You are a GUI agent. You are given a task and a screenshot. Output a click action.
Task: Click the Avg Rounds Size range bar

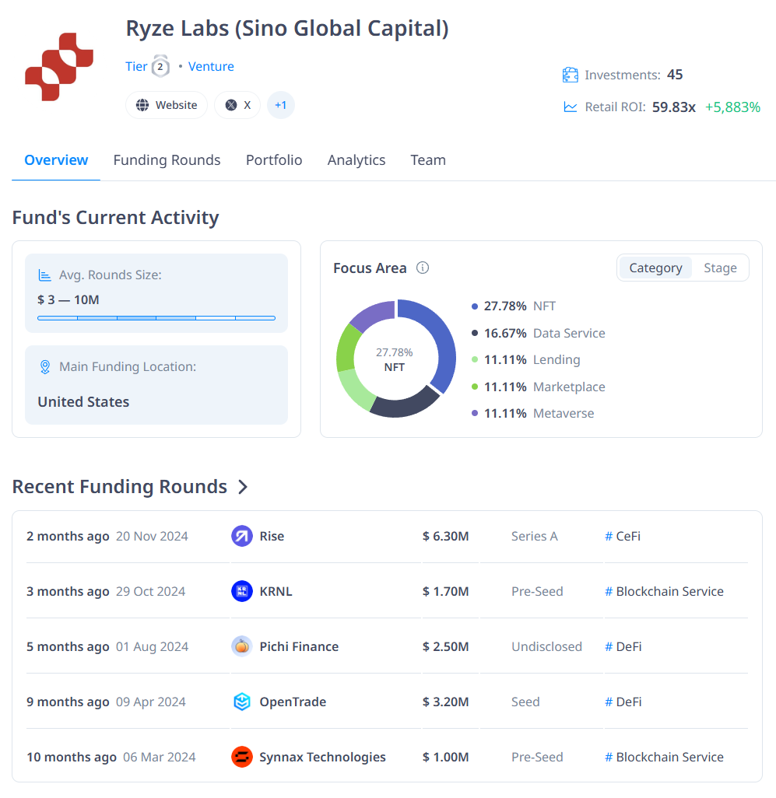(156, 318)
